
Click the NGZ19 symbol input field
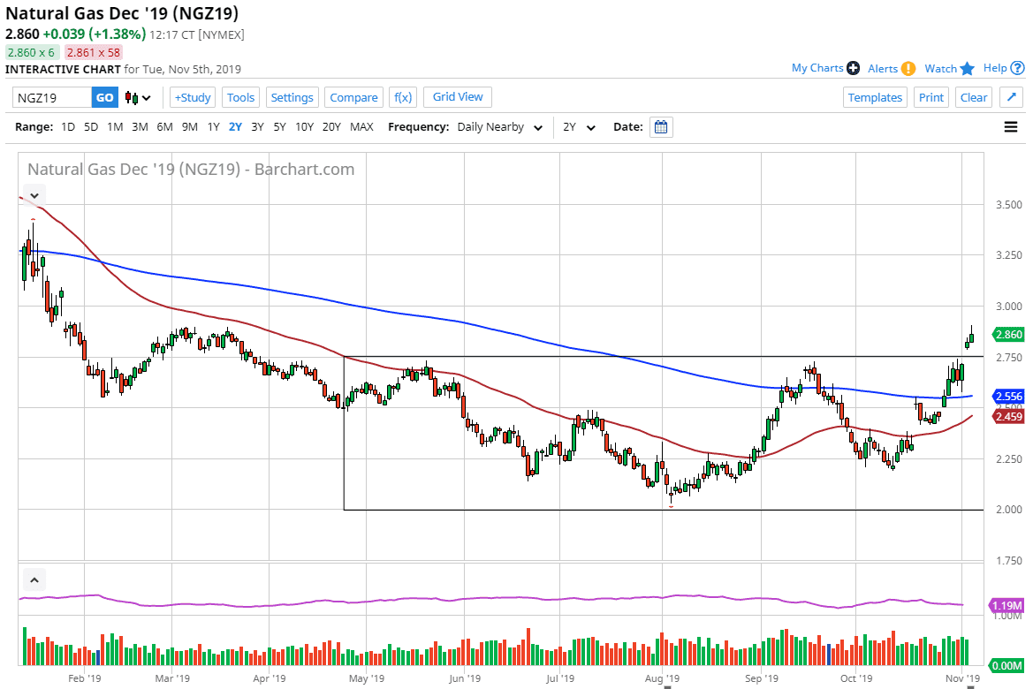coord(52,97)
